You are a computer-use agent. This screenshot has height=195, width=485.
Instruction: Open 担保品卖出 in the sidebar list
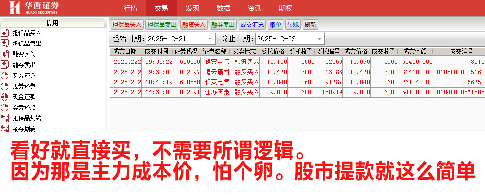[27, 44]
